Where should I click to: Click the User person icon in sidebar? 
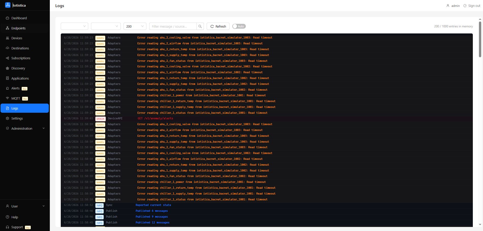click(7, 206)
